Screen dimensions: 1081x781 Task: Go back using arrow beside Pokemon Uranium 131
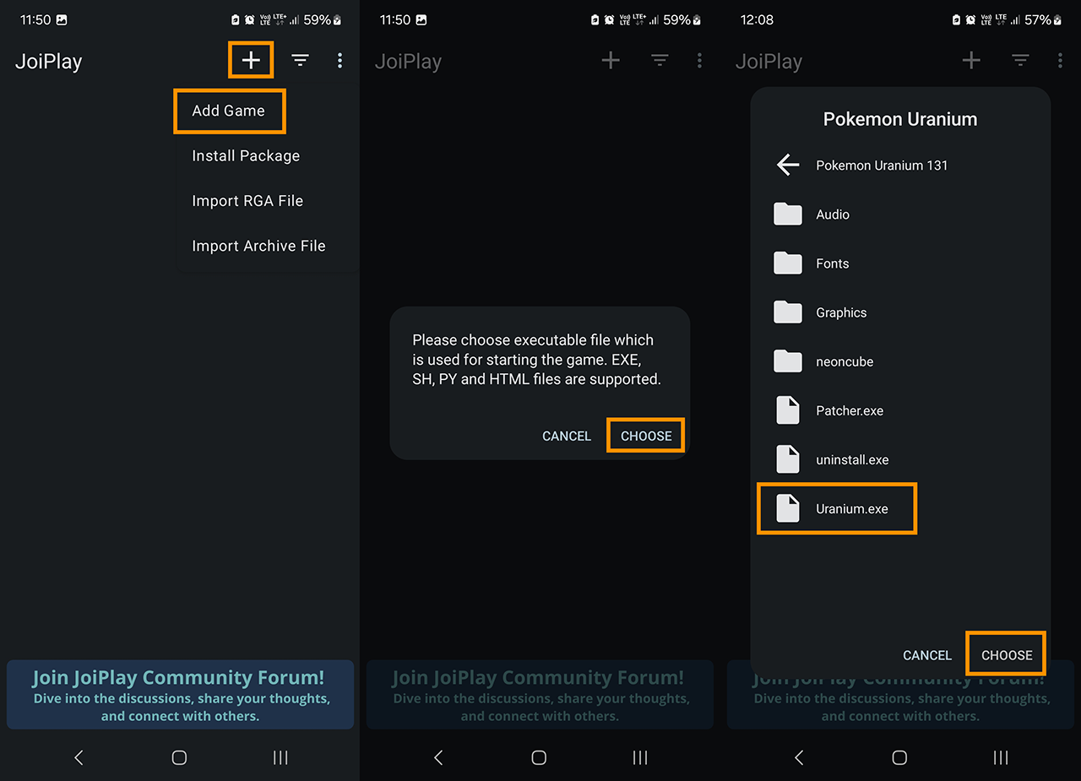pos(787,165)
